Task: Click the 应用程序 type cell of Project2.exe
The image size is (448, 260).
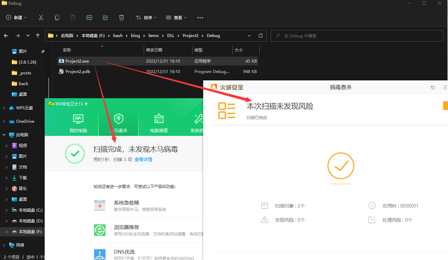Action: pyautogui.click(x=203, y=61)
